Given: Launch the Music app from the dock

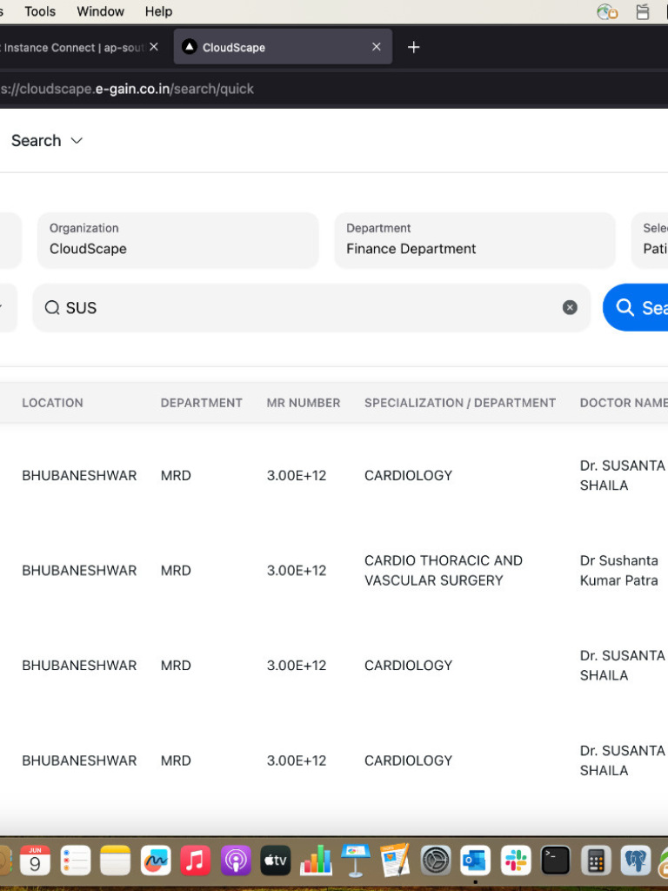Looking at the screenshot, I should (196, 861).
